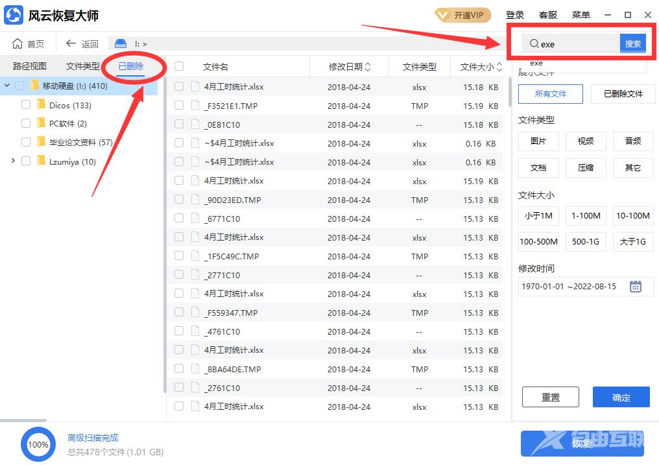Switch to the 已删除 tab
659x465 pixels.
tap(131, 66)
